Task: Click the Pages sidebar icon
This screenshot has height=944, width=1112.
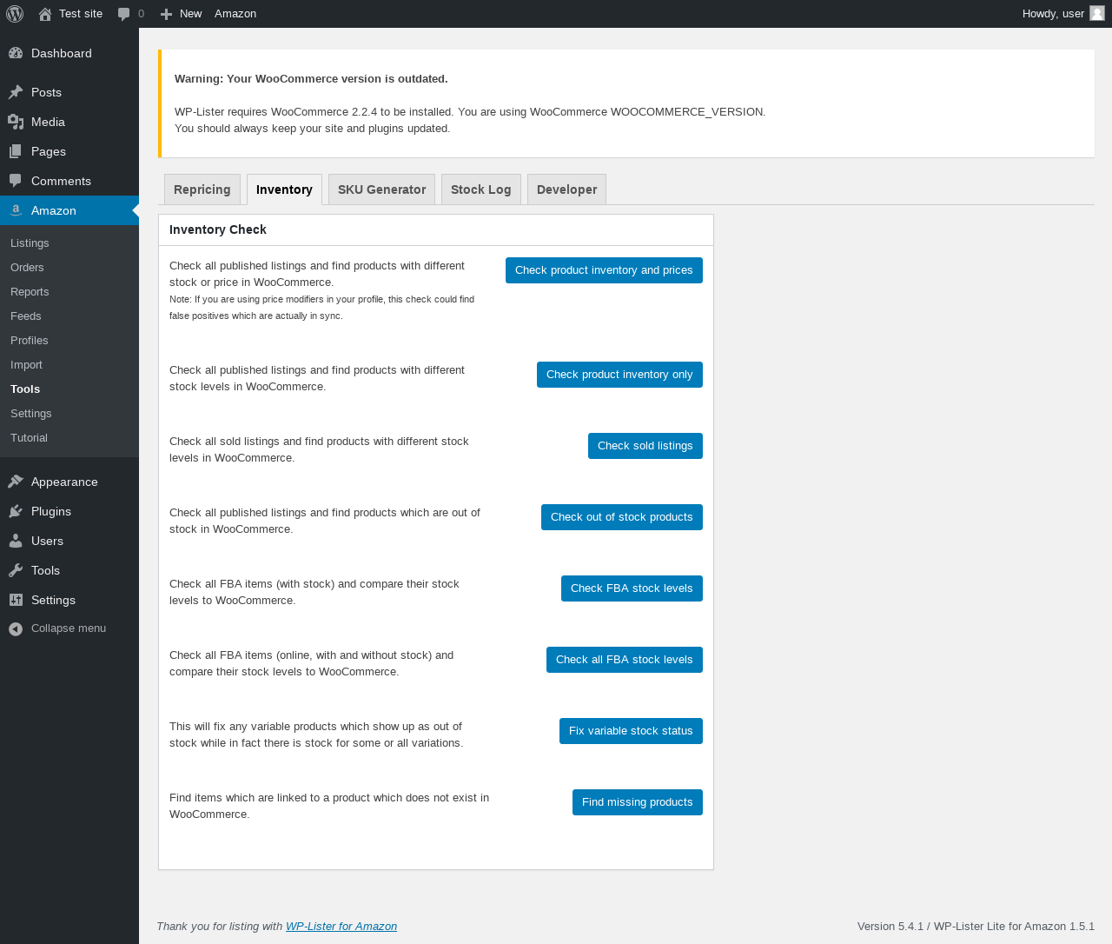Action: (16, 151)
